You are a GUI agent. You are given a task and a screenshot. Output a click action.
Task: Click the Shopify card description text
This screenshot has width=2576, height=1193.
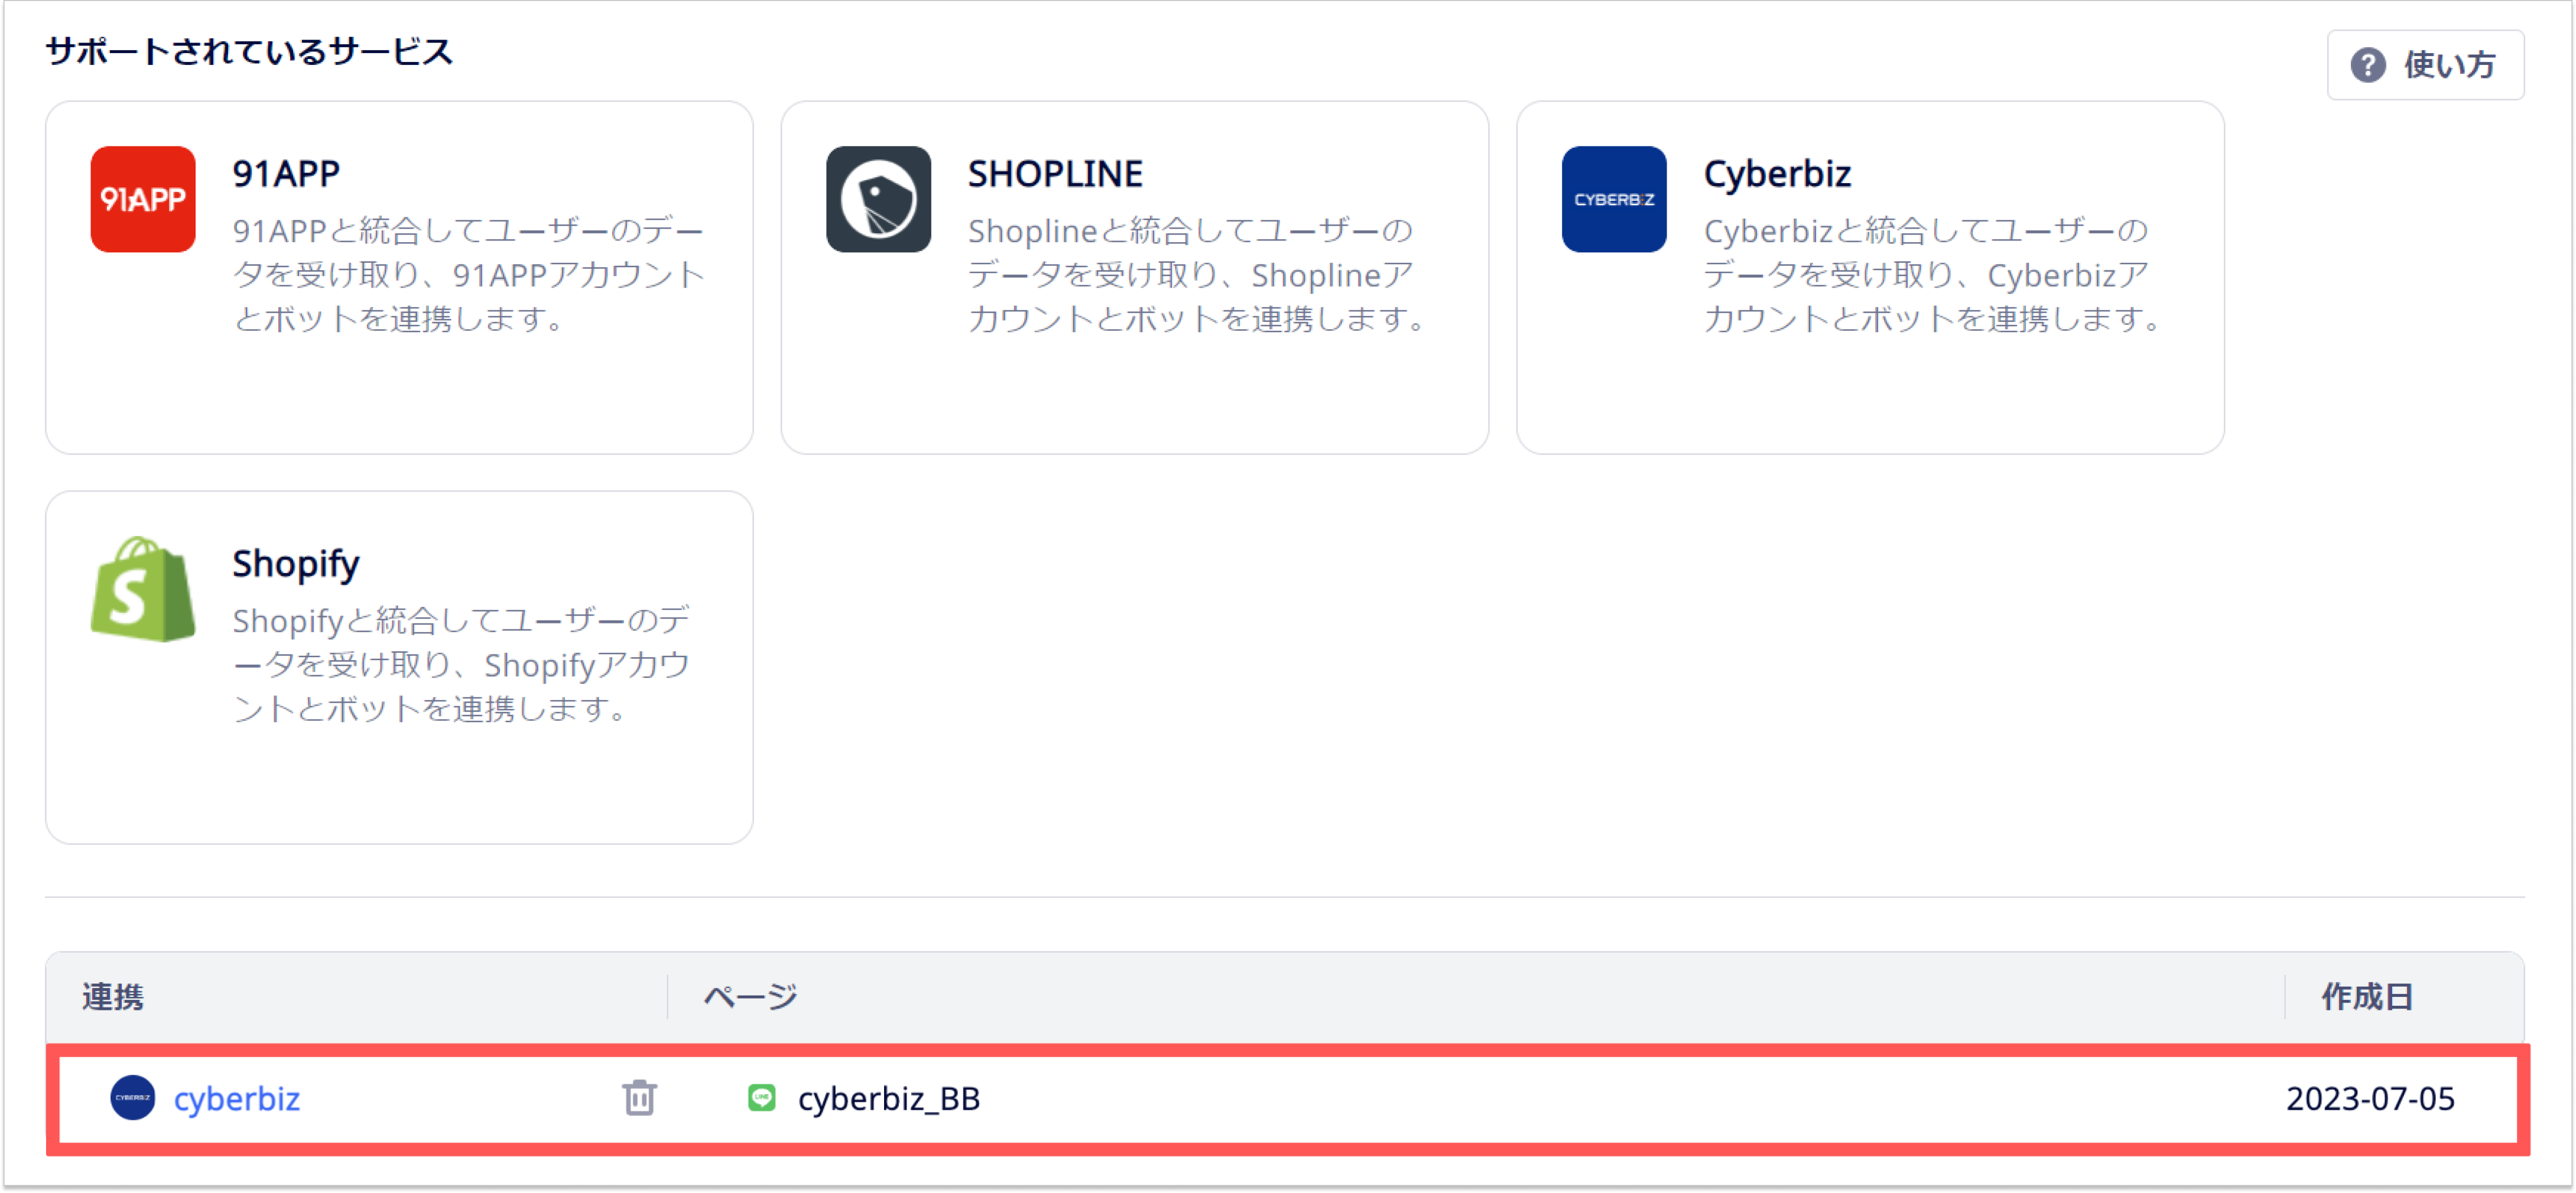(x=462, y=664)
